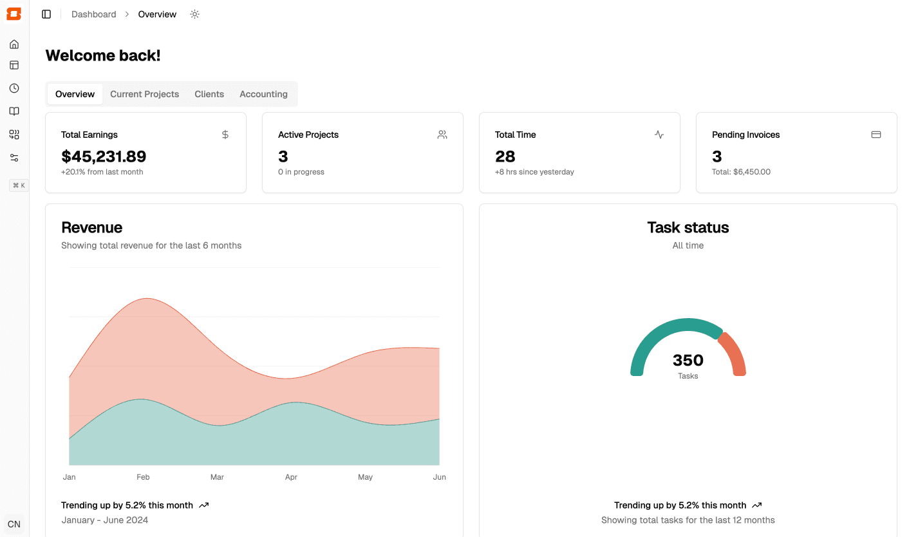Click the orange app logo icon
The width and height of the screenshot is (909, 537).
click(14, 14)
